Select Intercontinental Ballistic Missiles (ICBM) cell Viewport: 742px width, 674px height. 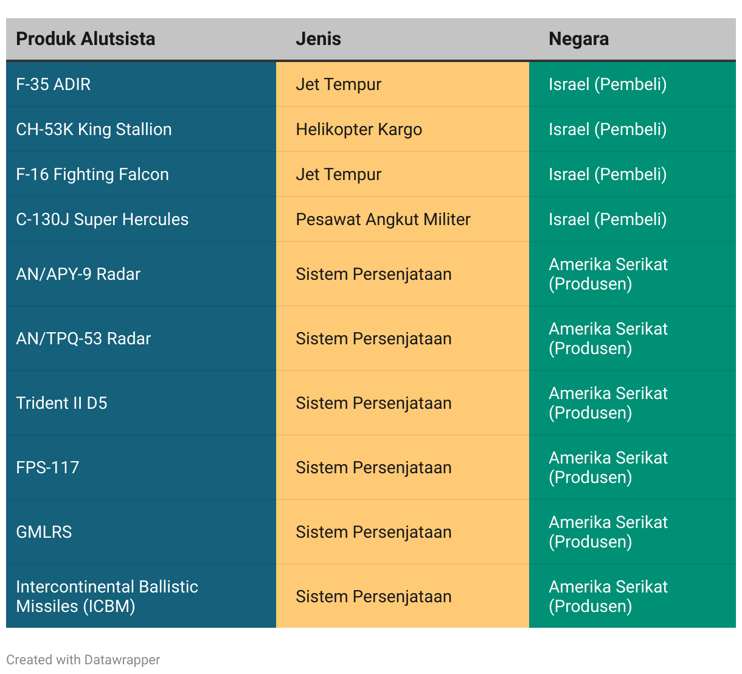pyautogui.click(x=107, y=596)
